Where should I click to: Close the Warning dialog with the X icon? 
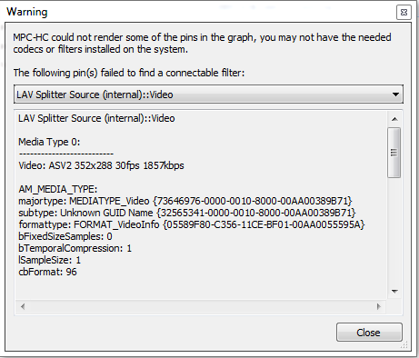pyautogui.click(x=404, y=13)
